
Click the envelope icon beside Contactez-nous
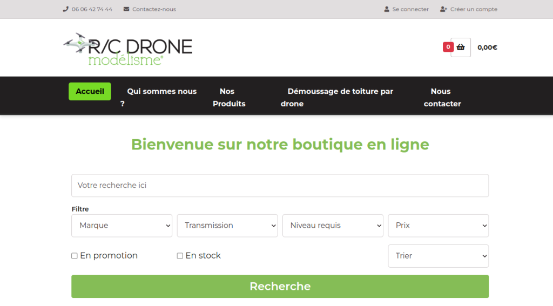[x=126, y=9]
